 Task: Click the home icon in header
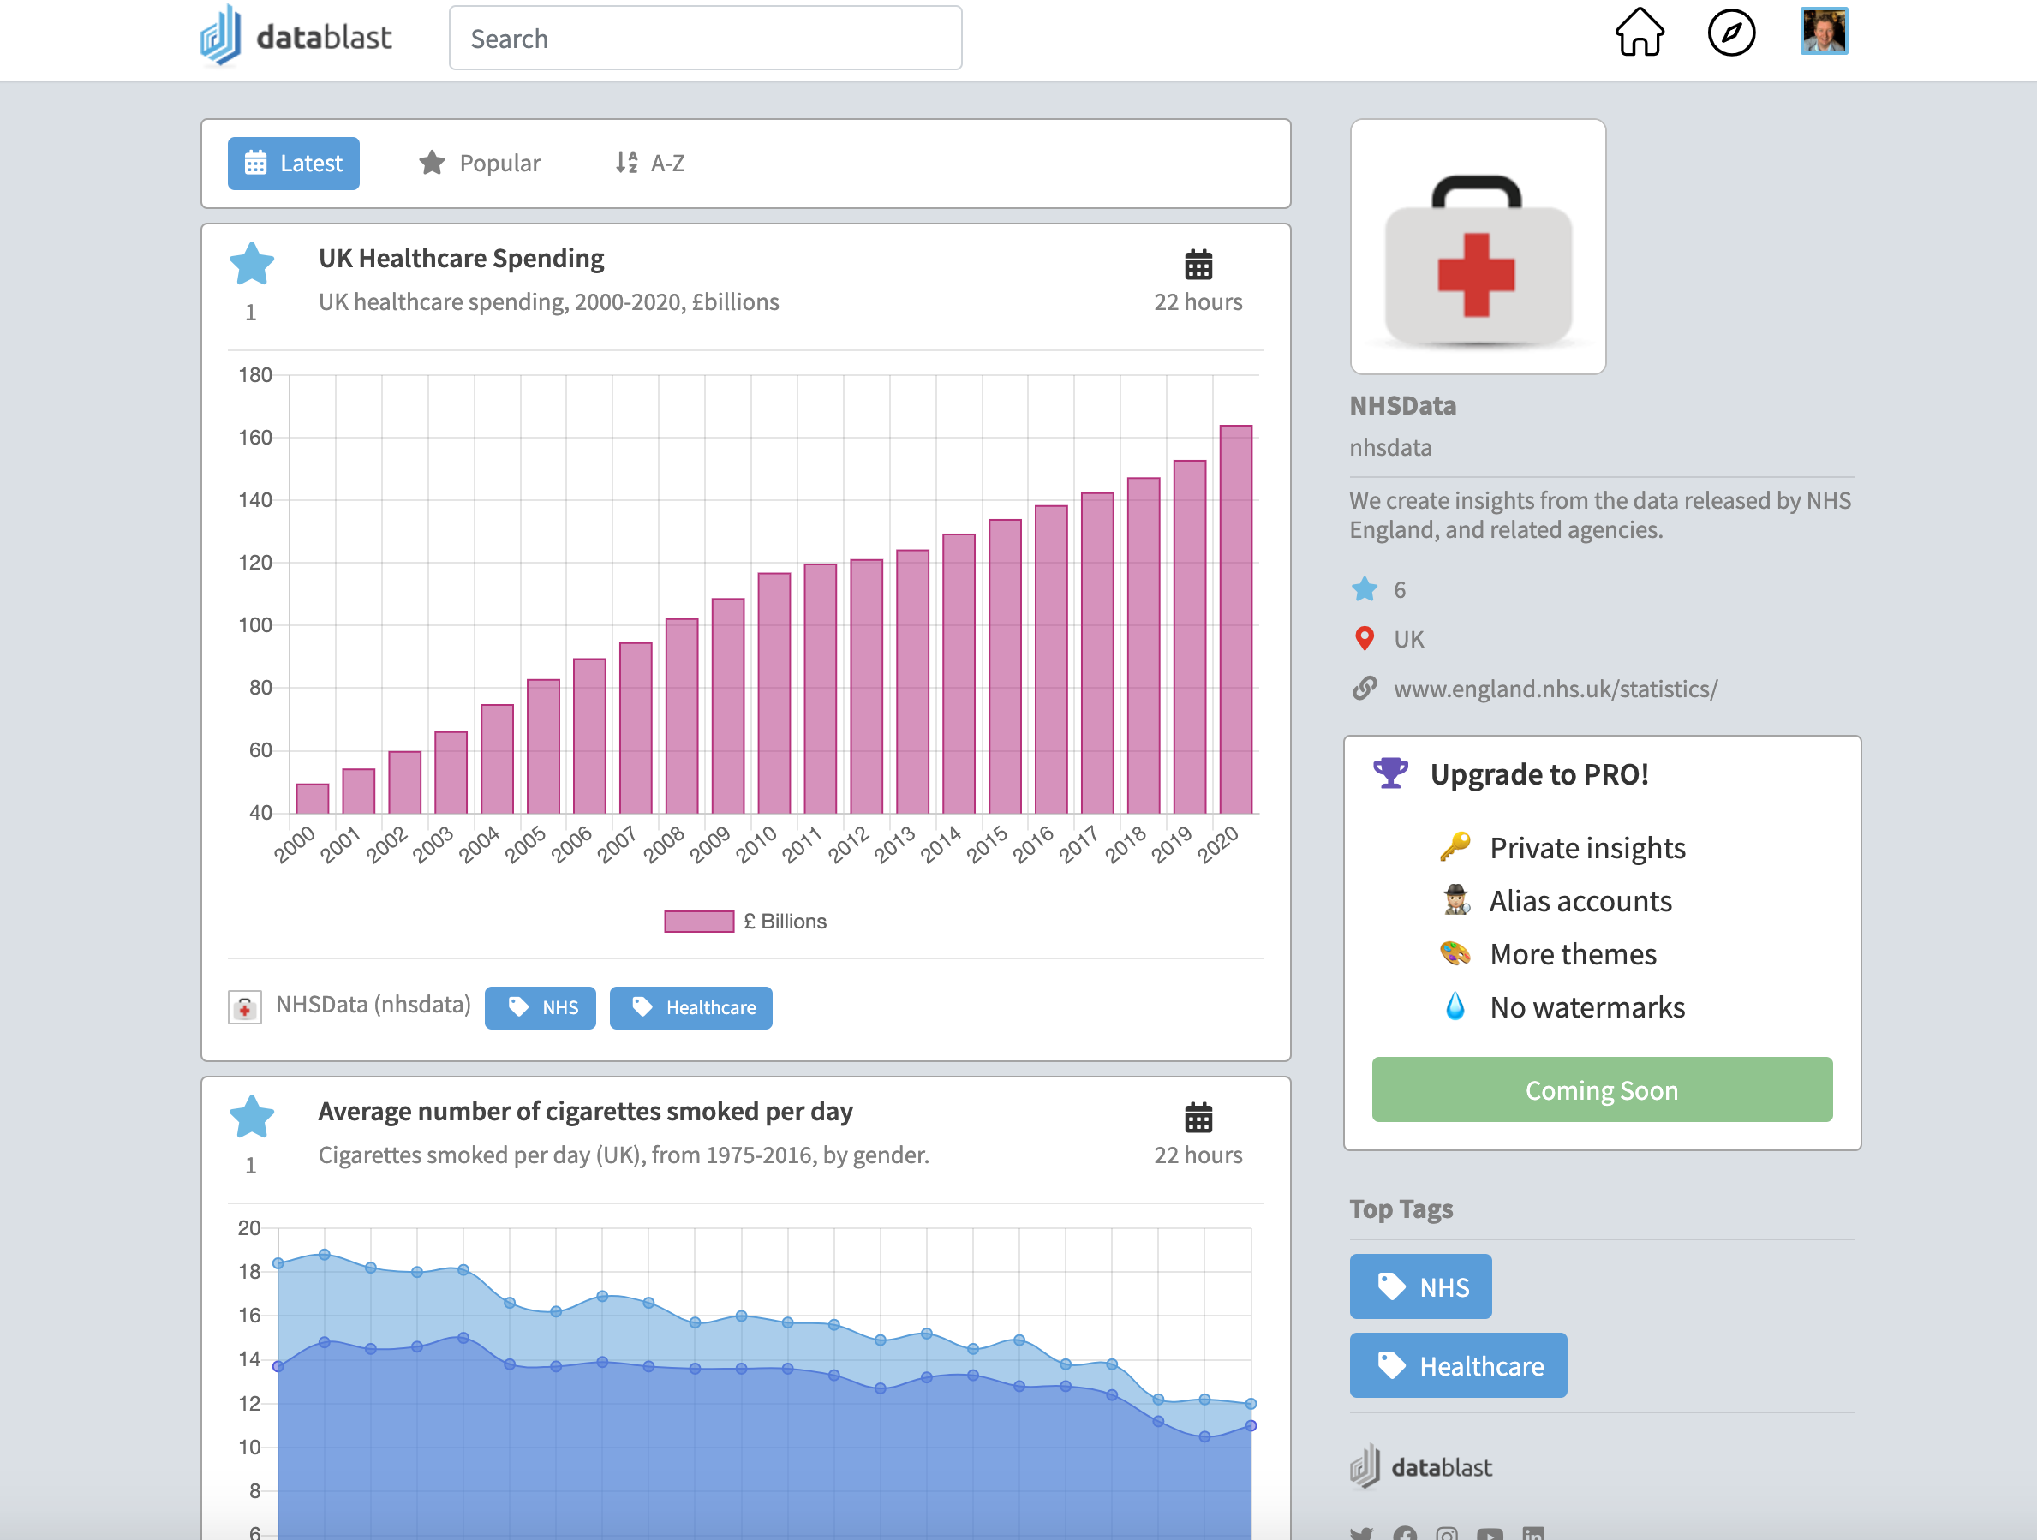(1640, 33)
